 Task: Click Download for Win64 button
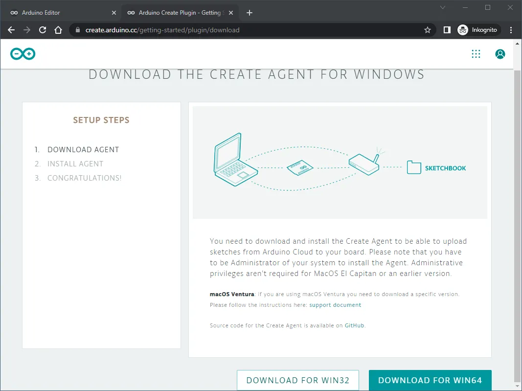430,380
